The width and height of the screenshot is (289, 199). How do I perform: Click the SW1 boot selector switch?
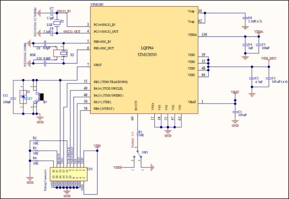click(138, 154)
